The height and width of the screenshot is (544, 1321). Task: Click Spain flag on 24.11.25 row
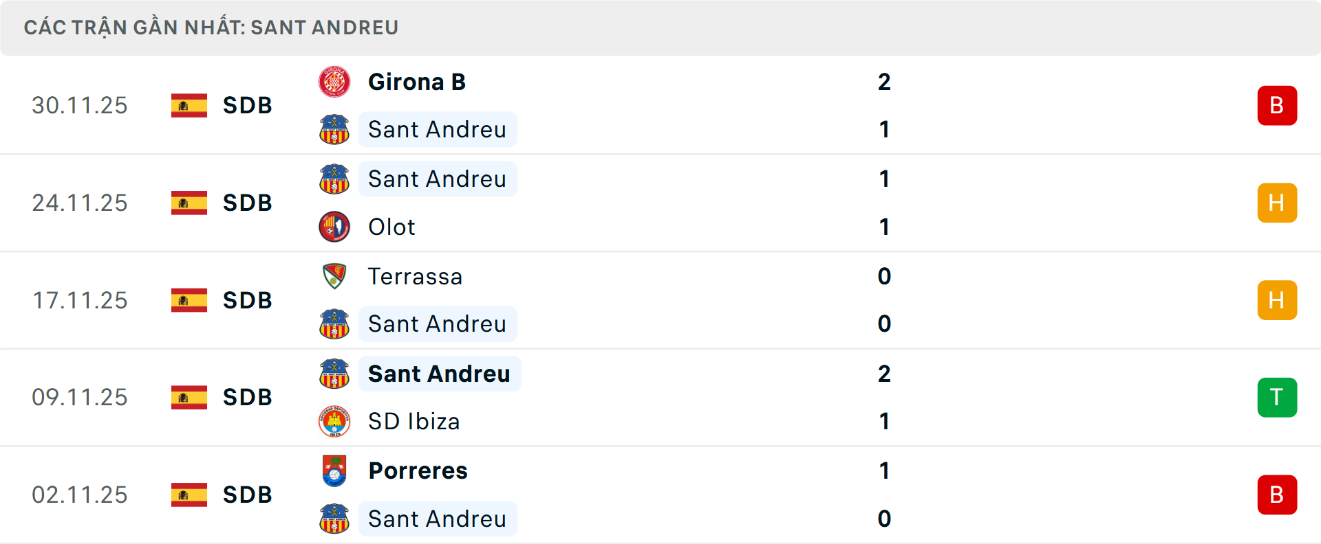[189, 203]
